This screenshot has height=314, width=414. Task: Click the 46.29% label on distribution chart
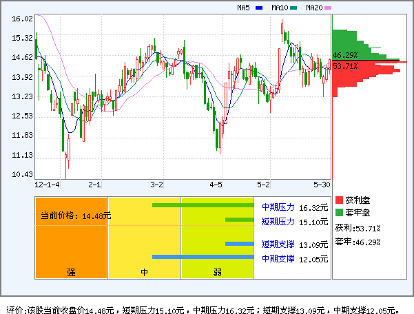pyautogui.click(x=345, y=55)
